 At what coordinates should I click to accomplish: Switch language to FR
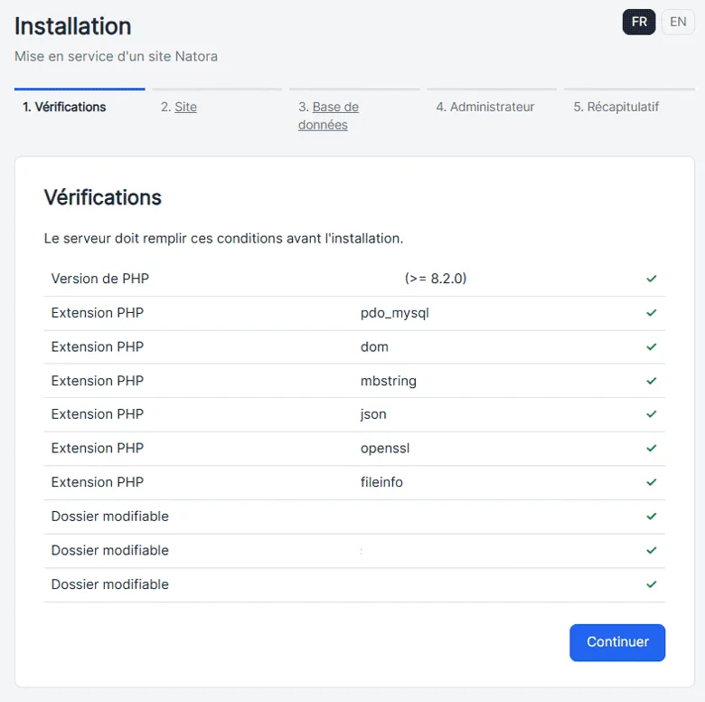point(639,22)
